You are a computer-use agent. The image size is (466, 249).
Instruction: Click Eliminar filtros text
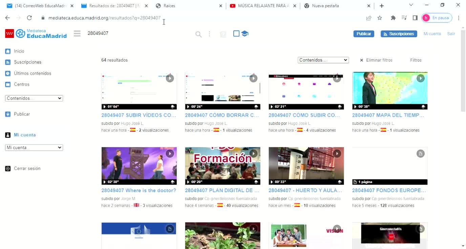[379, 60]
